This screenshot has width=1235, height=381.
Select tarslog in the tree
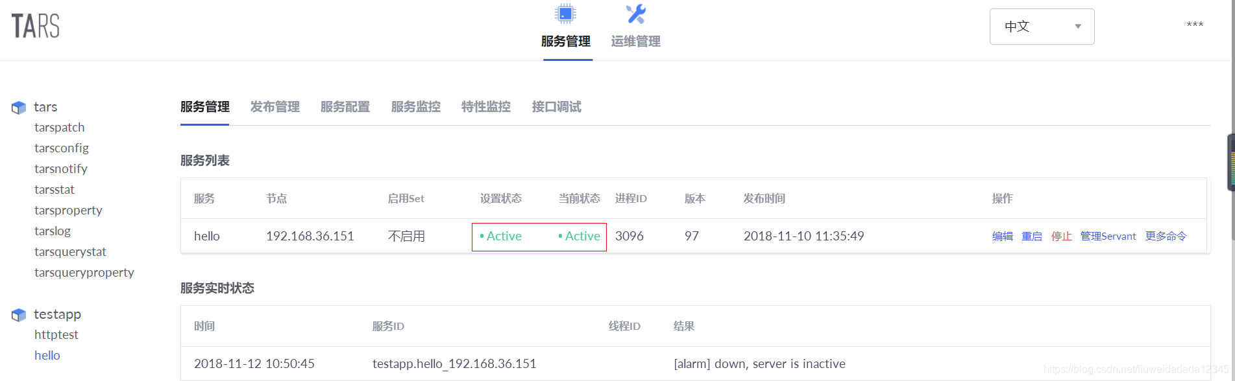pyautogui.click(x=53, y=231)
